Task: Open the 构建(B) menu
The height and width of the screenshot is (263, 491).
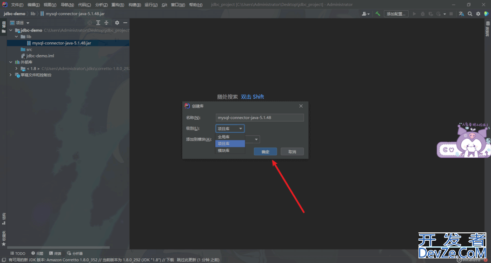Action: tap(135, 5)
